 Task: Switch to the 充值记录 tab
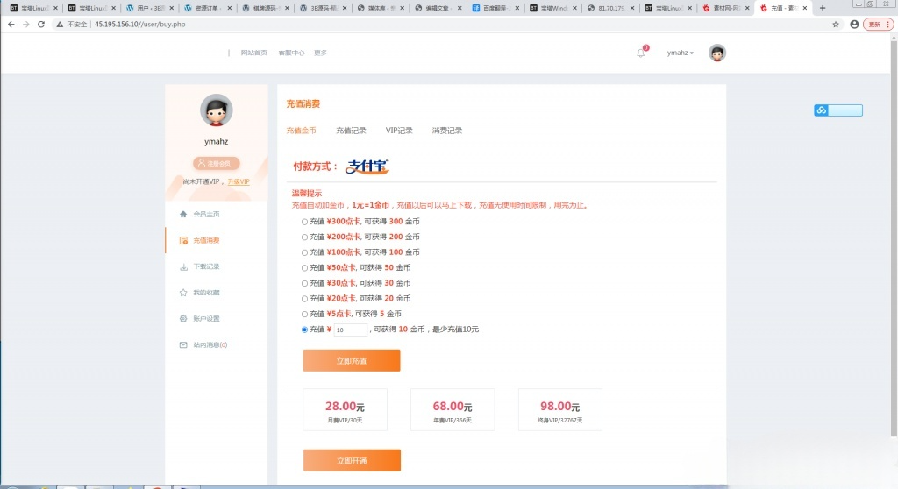click(x=351, y=131)
